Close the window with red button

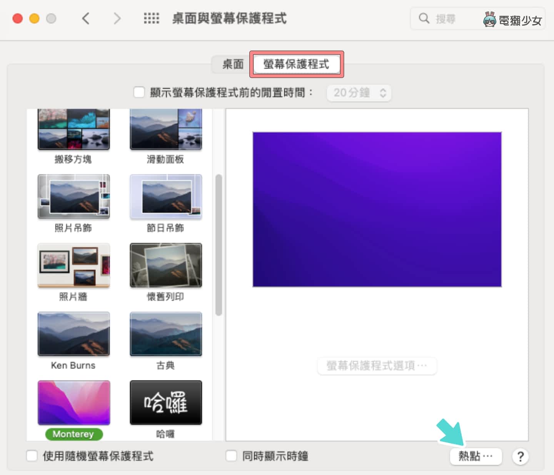pos(18,18)
